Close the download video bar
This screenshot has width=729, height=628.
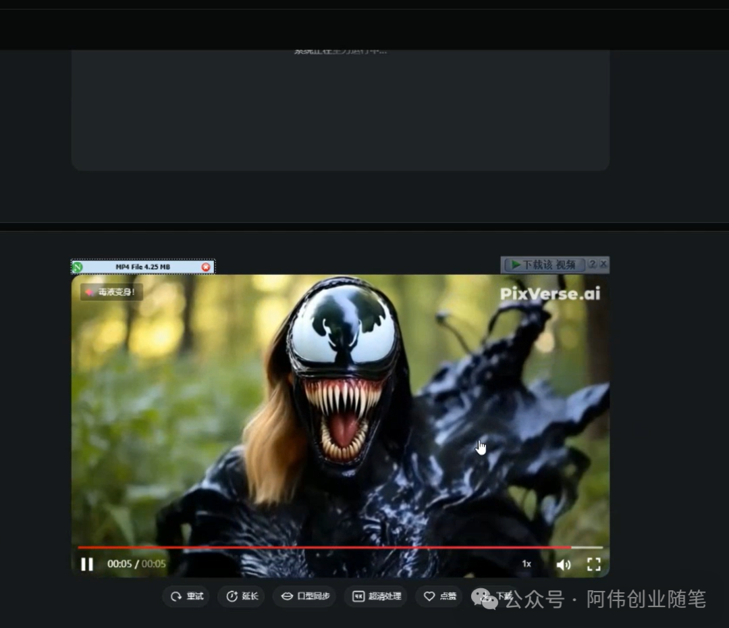(603, 264)
